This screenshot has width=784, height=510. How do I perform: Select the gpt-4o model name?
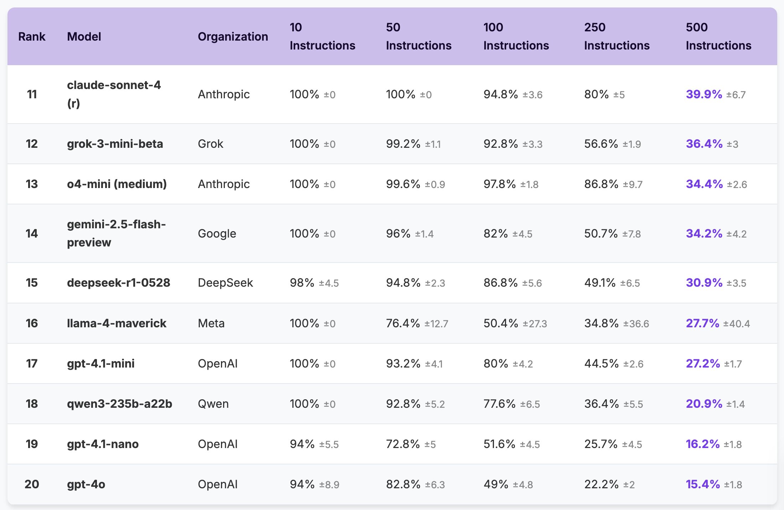pos(86,484)
